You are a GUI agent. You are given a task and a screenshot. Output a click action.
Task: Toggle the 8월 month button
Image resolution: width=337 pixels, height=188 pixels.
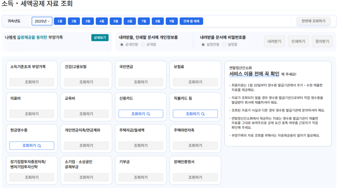pos(158,21)
